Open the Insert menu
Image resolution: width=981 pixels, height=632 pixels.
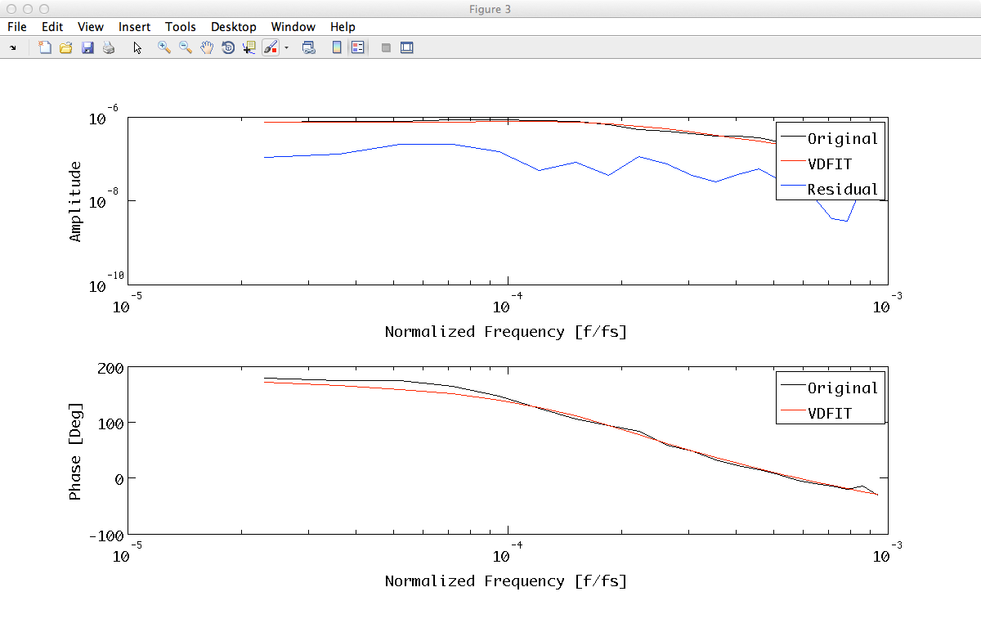134,27
